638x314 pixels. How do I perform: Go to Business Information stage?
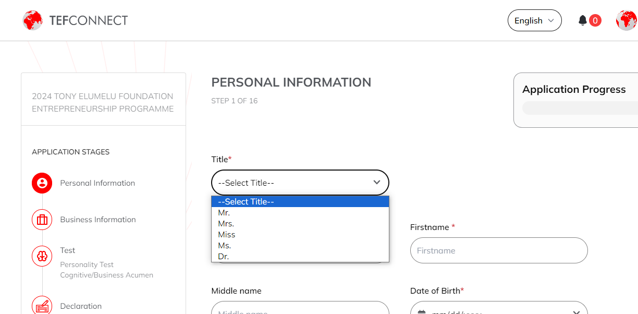(x=98, y=220)
